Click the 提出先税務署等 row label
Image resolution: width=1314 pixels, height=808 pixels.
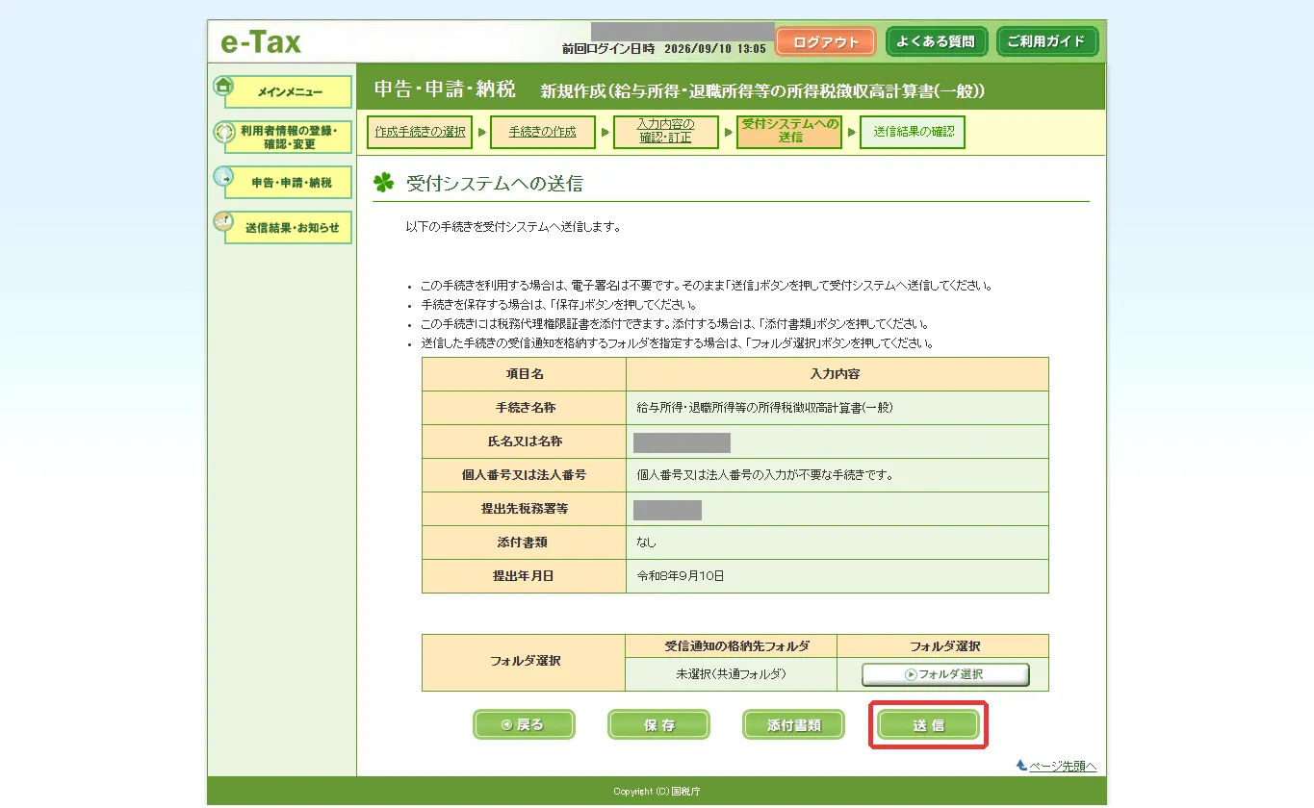[x=524, y=509]
